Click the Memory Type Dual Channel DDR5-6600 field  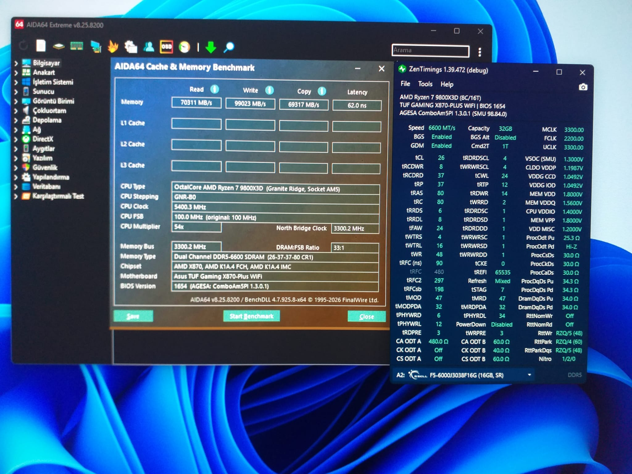click(x=275, y=257)
